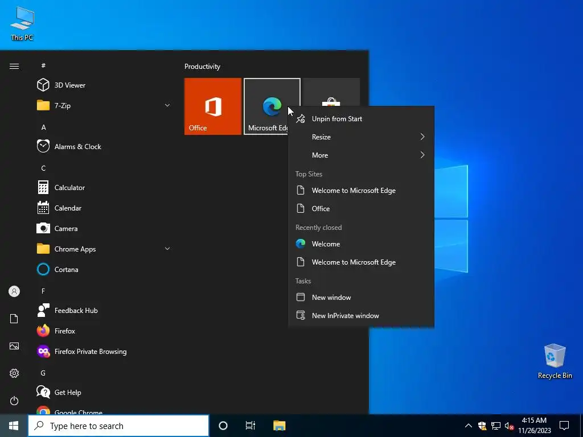Choose New InPrivate window
583x437 pixels.
pyautogui.click(x=361, y=315)
